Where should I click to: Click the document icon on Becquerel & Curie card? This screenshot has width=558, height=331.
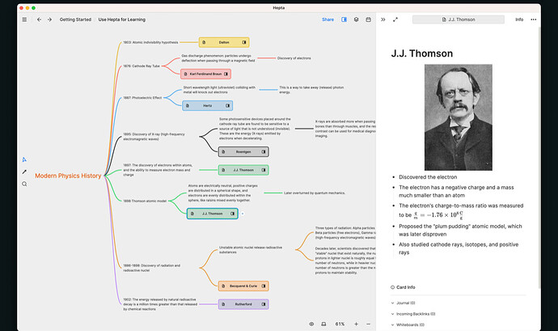(x=223, y=286)
